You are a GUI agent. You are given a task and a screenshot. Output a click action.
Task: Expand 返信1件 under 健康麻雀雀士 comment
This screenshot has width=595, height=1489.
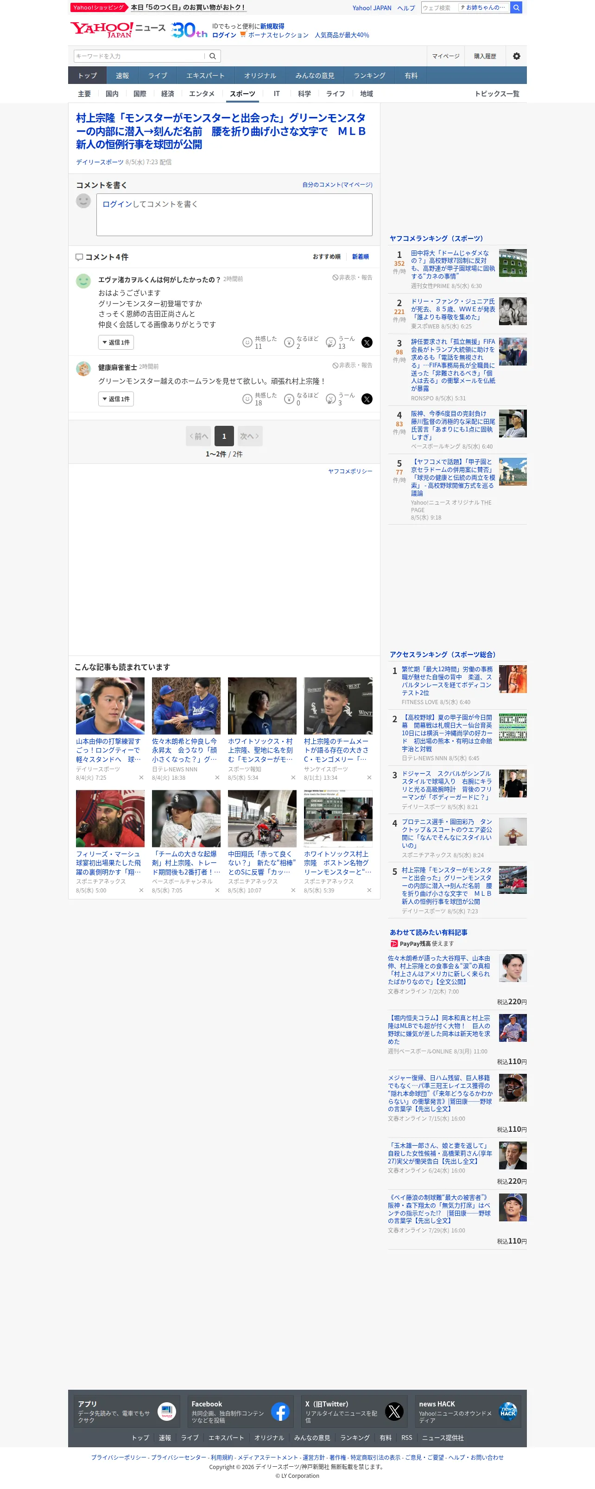tap(116, 399)
